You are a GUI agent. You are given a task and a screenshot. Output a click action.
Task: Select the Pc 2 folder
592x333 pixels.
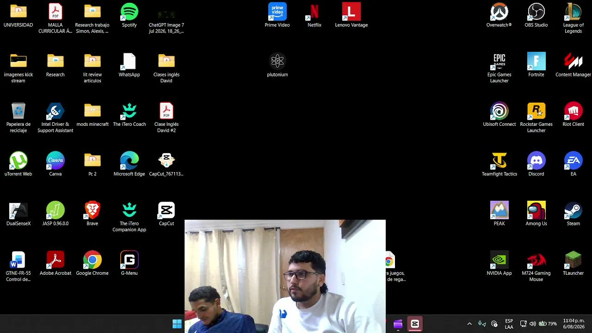[92, 160]
